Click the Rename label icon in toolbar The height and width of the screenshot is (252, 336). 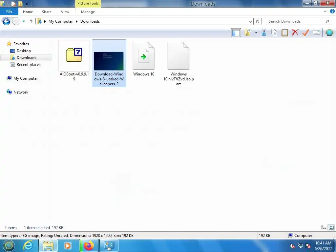click(316, 32)
